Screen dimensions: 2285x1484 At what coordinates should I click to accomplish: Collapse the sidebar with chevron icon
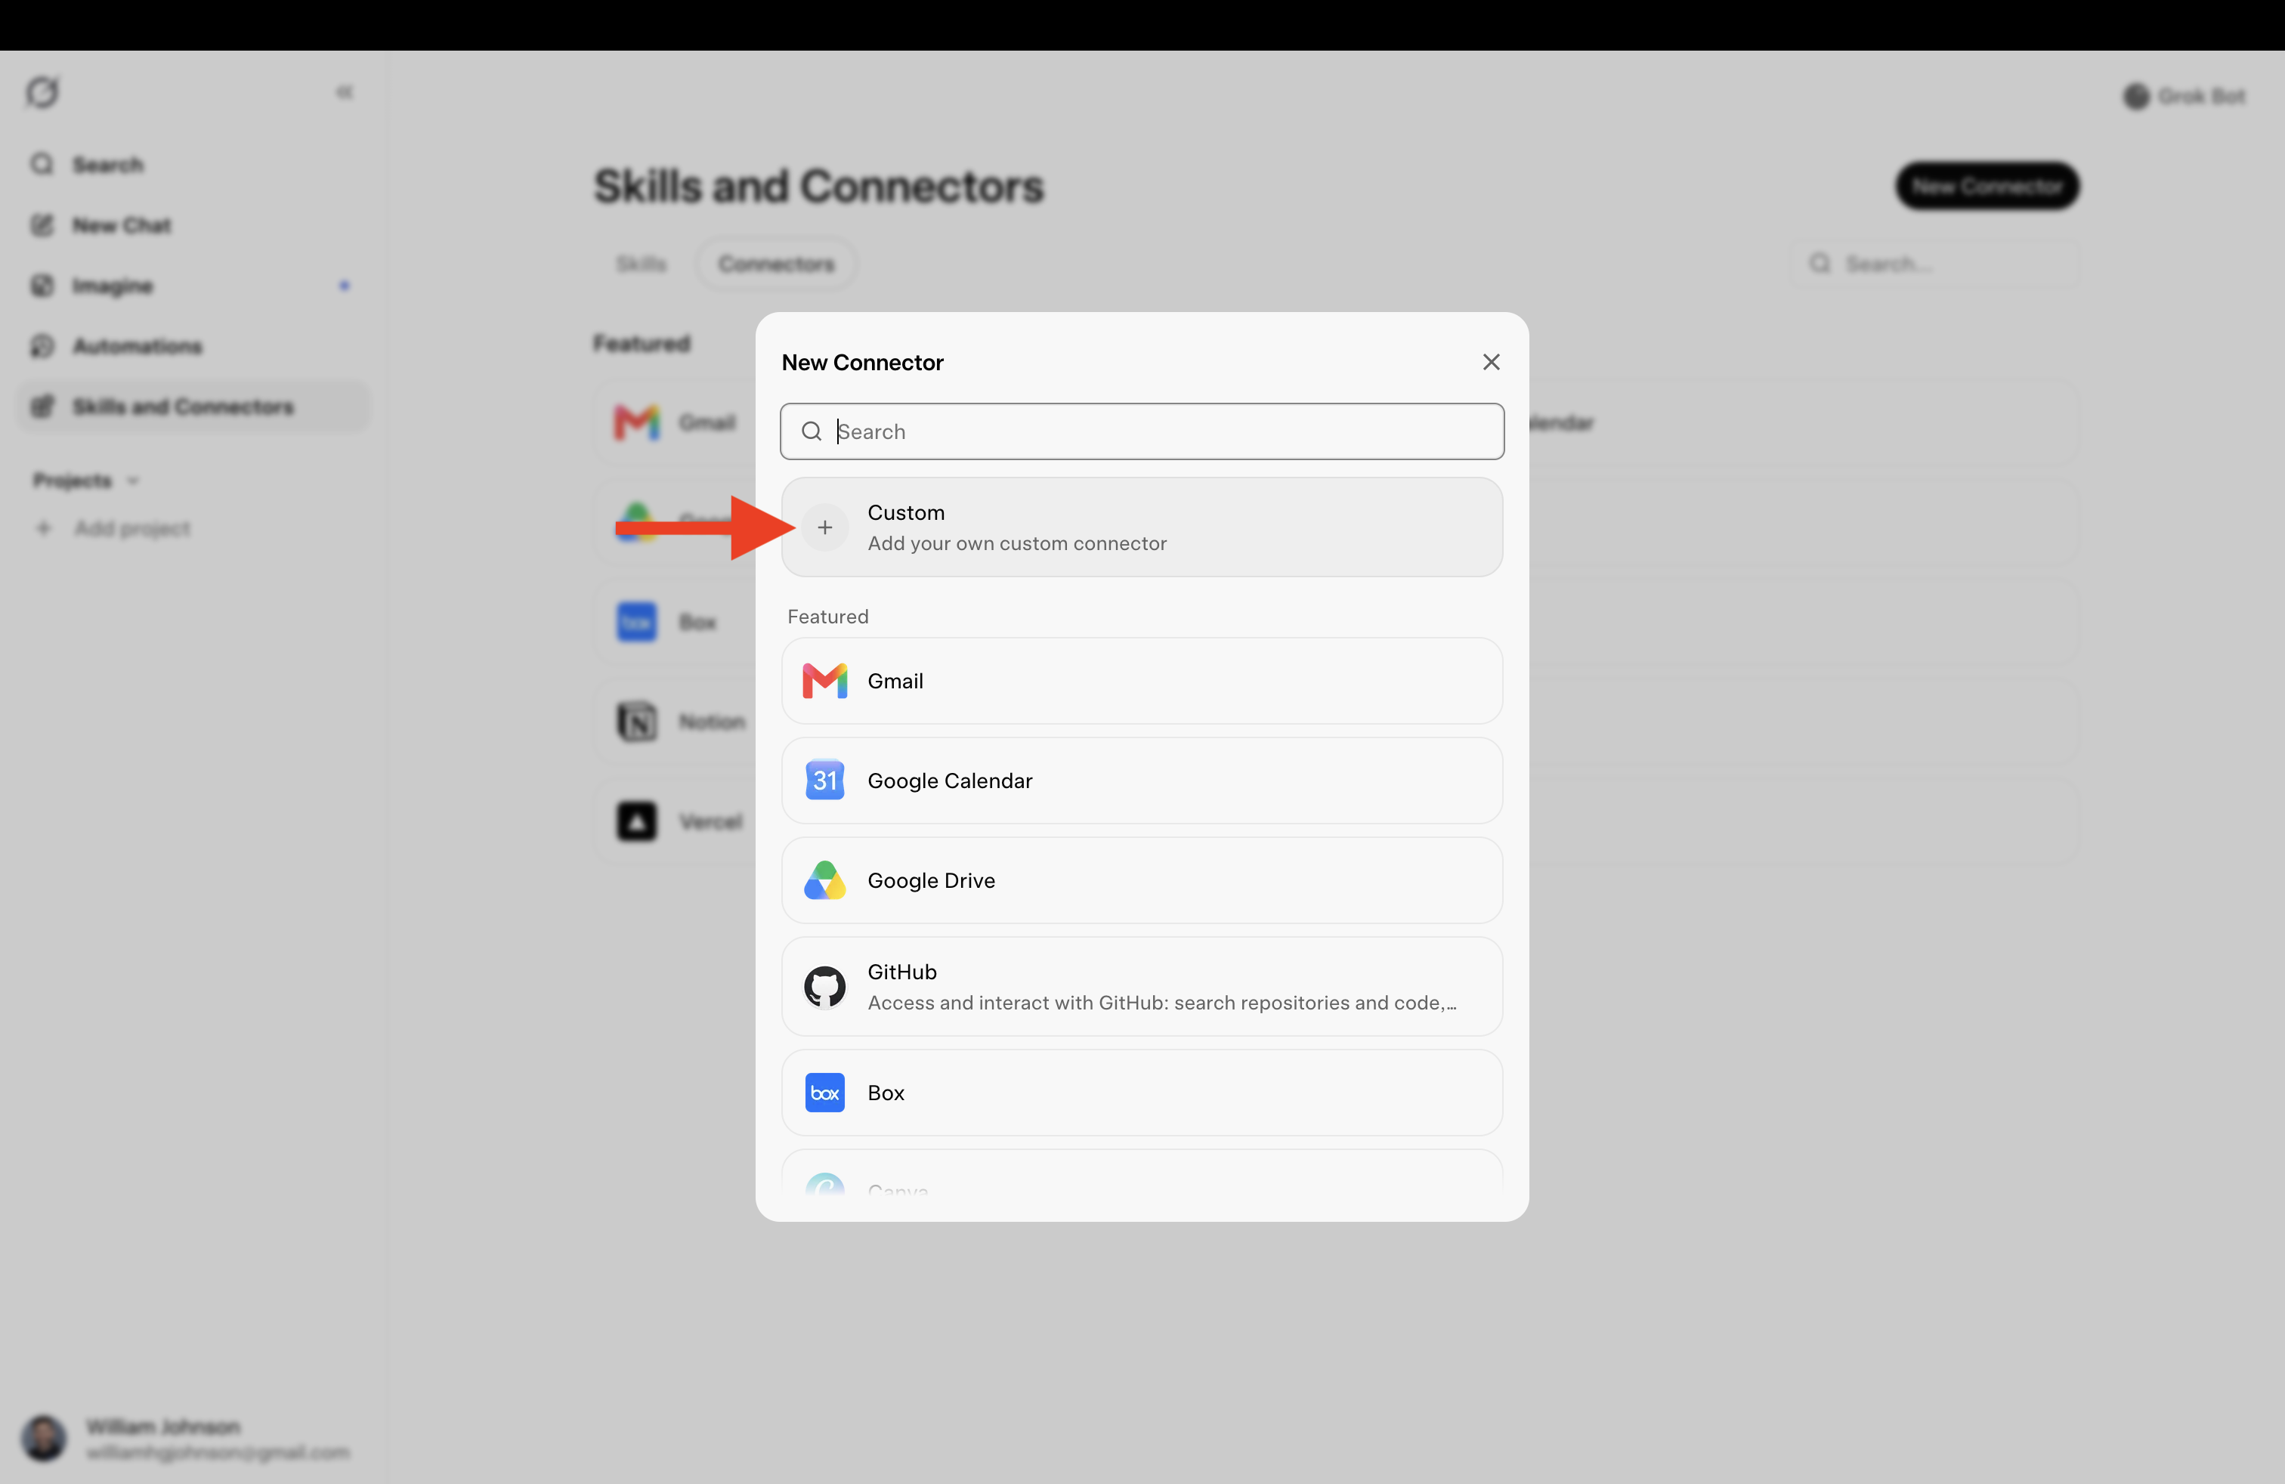[345, 92]
